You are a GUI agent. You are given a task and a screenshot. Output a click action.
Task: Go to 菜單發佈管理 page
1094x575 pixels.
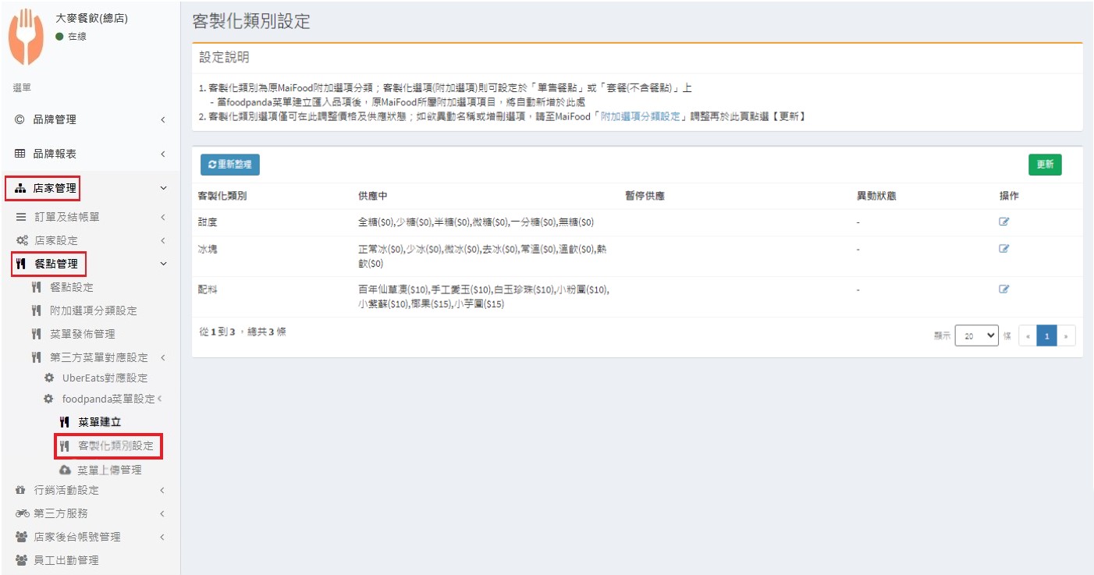tap(82, 334)
